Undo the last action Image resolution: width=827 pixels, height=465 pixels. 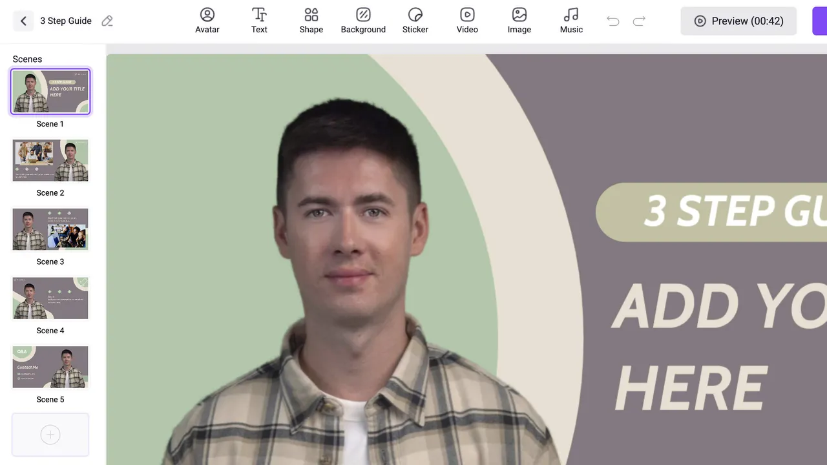click(613, 21)
